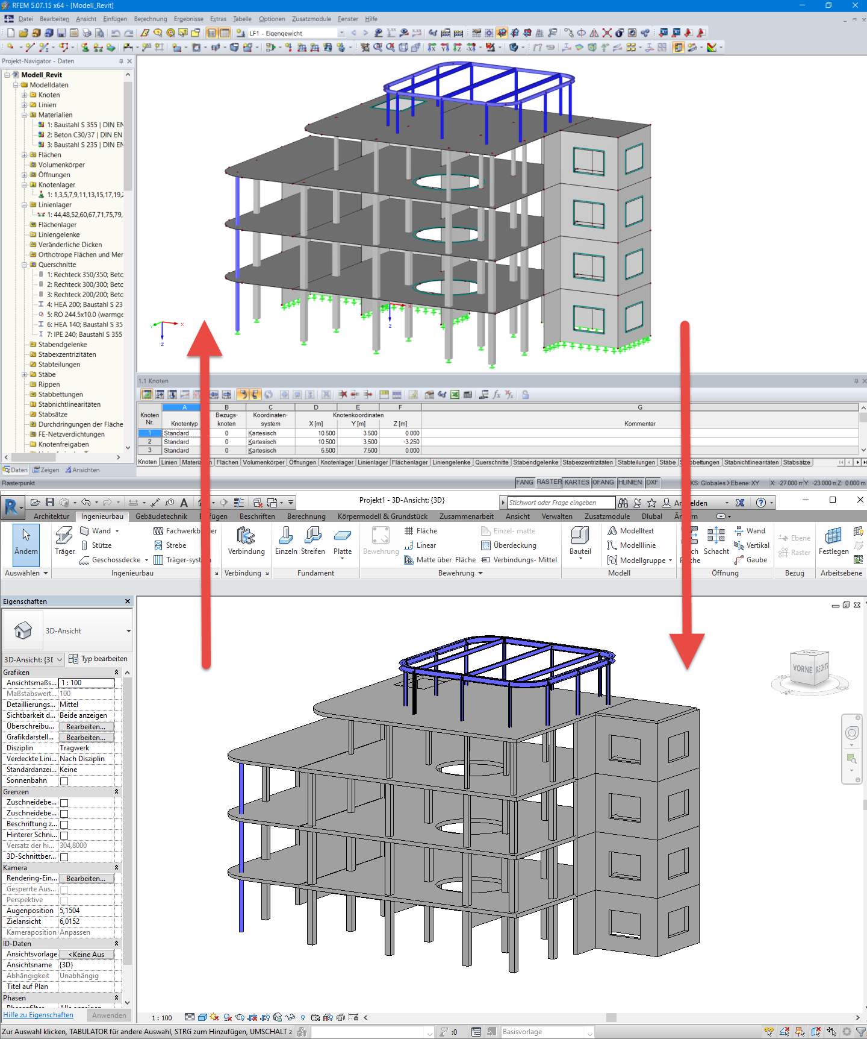The image size is (867, 1039).
Task: Click the Revit help question mark icon
Action: (761, 503)
